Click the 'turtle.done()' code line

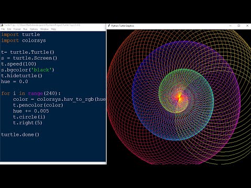pos(20,135)
